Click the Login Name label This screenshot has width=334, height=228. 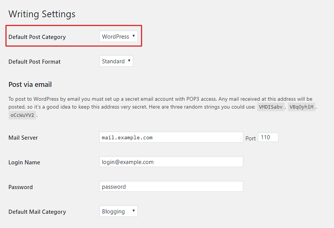(24, 162)
